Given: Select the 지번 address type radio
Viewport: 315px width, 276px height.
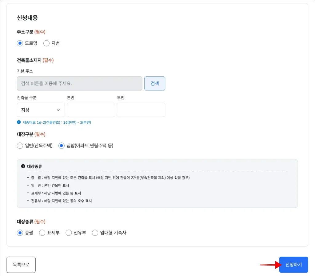Looking at the screenshot, I should tap(46, 43).
